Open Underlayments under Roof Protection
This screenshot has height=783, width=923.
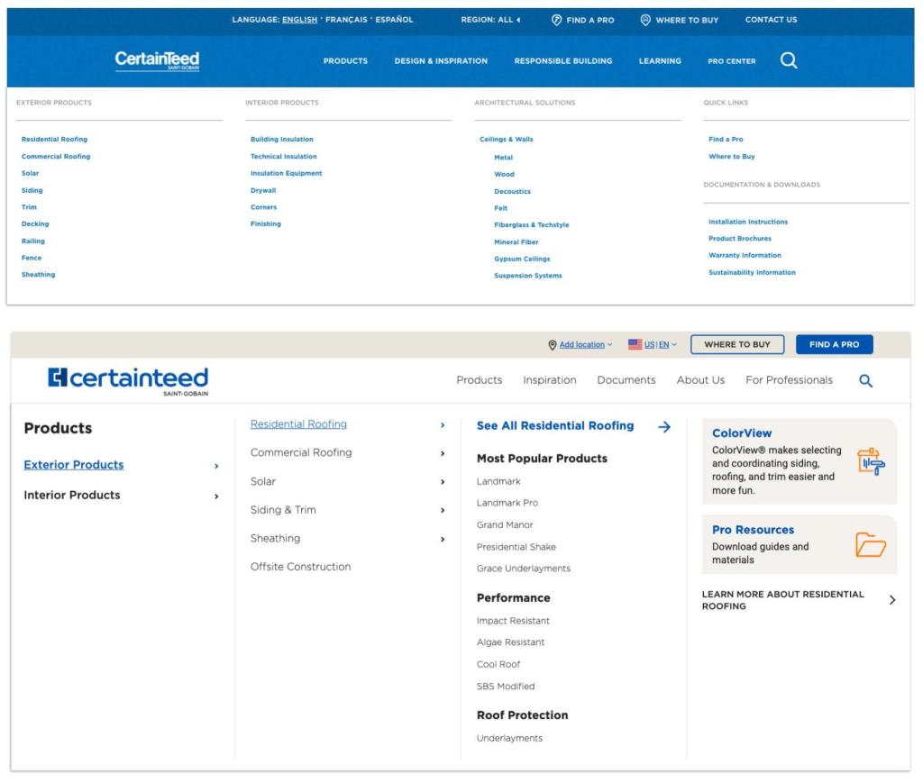[509, 738]
